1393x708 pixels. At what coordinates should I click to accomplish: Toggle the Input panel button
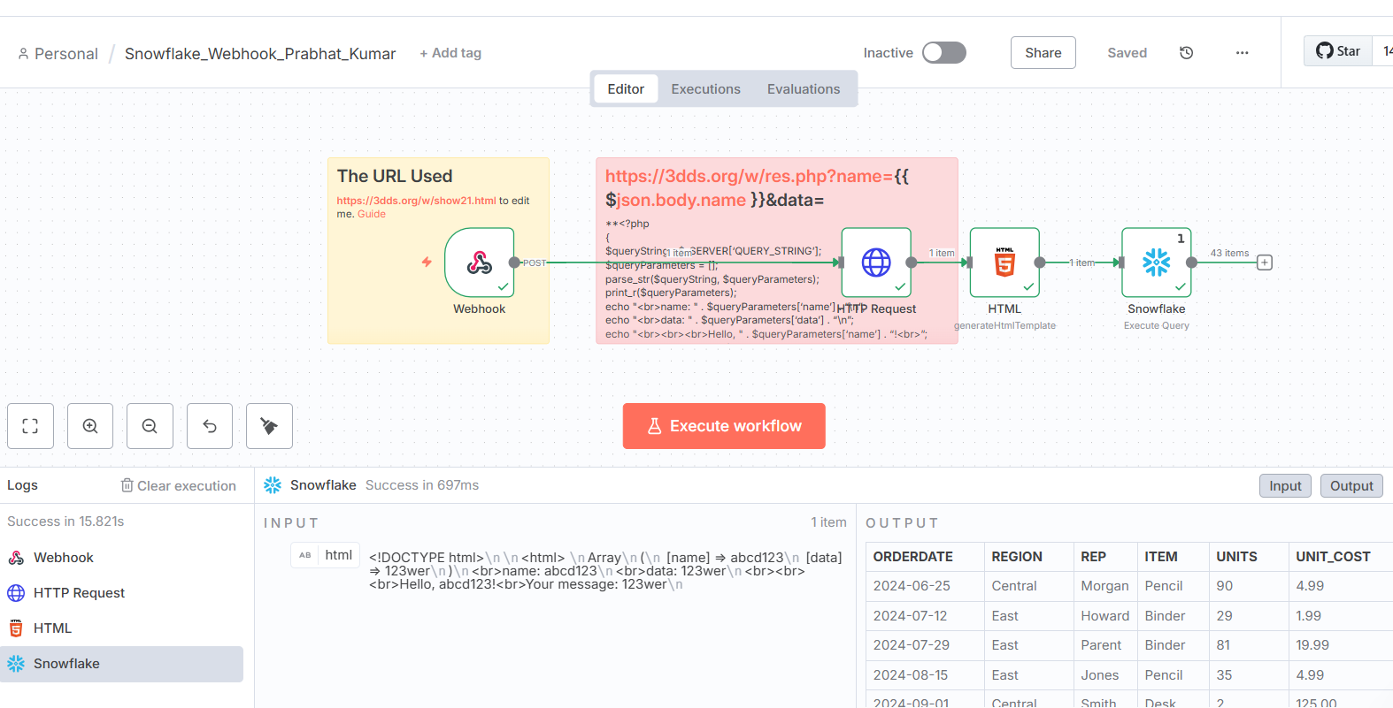[1285, 486]
